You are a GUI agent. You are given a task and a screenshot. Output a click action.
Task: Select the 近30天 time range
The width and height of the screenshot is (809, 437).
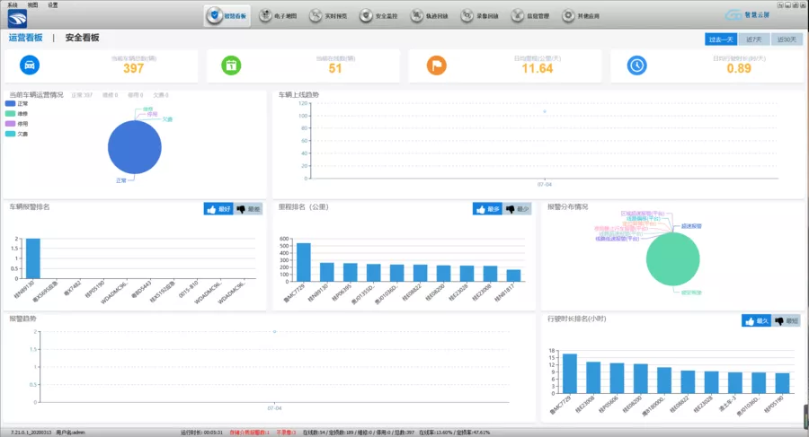[x=787, y=39]
